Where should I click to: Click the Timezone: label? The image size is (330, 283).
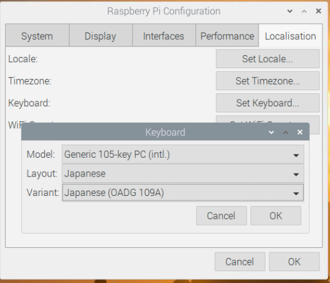(x=29, y=81)
